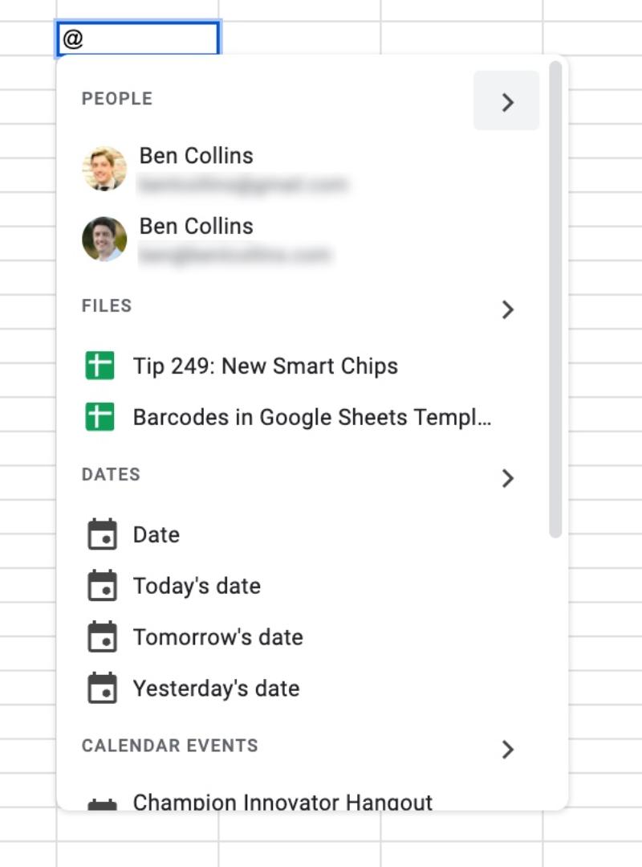Click the cell containing the @ symbol
Screen dimensions: 642x867
(138, 39)
